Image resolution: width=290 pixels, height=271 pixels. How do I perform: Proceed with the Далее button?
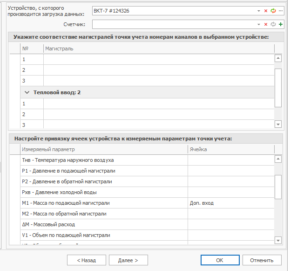(126, 260)
